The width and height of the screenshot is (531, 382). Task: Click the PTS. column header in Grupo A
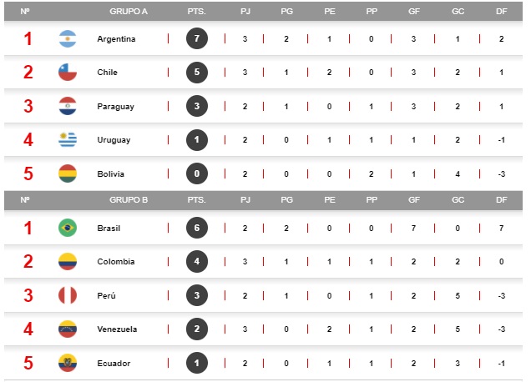(x=197, y=13)
